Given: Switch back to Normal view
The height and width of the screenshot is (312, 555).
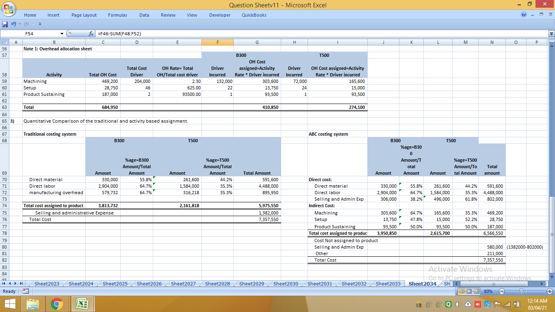Looking at the screenshot, I should pos(461,291).
